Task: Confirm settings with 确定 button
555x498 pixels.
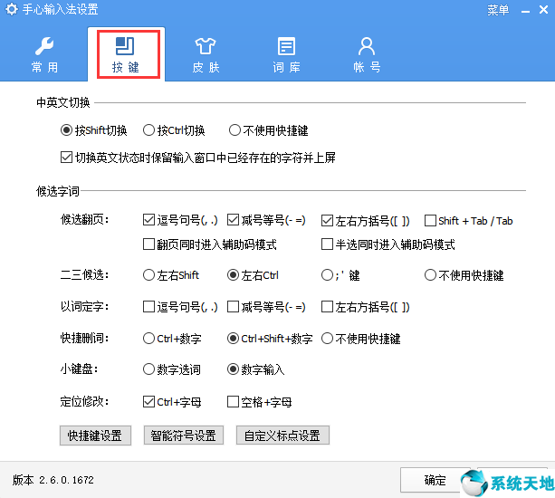Action: 435,480
